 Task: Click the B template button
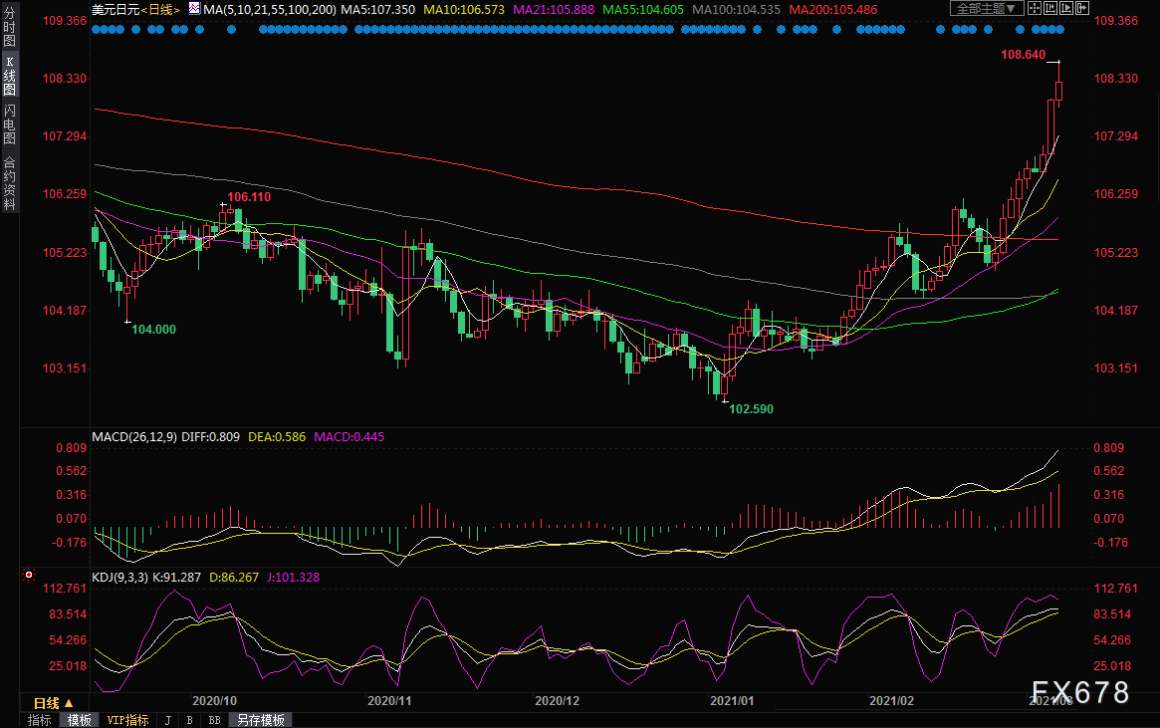(190, 720)
